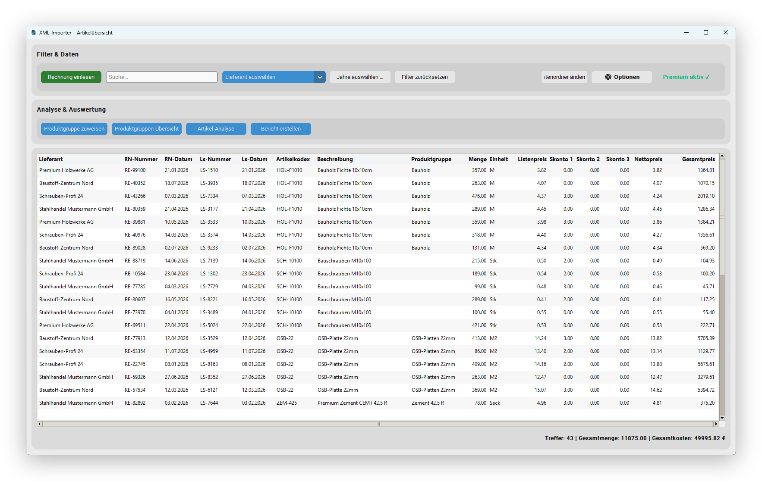Maximize the XML-Importer window
Viewport: 762px width, 481px height.
coord(706,32)
